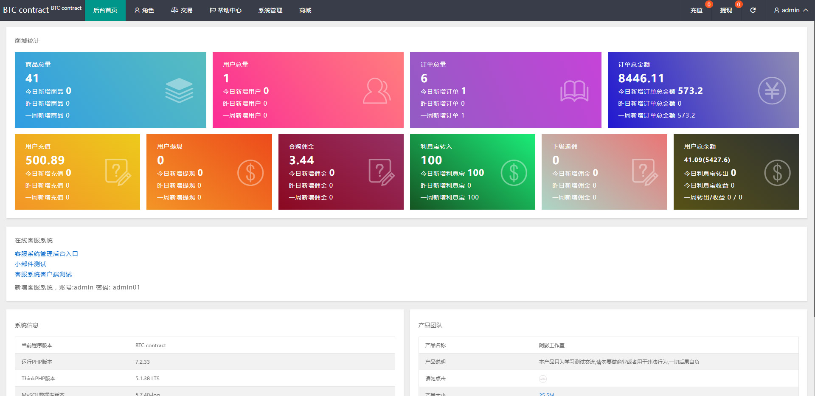
Task: Click the 在线客服系统 section heading
Action: point(34,240)
